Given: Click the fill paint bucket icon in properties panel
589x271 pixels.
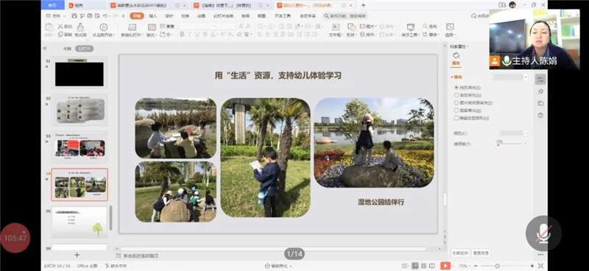Looking at the screenshot, I should [456, 56].
